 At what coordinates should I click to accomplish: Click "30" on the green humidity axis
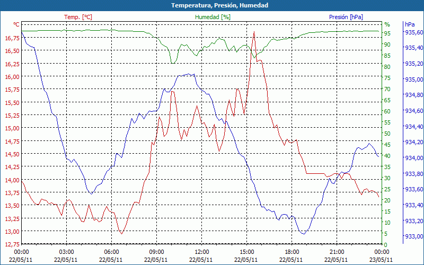387,178
